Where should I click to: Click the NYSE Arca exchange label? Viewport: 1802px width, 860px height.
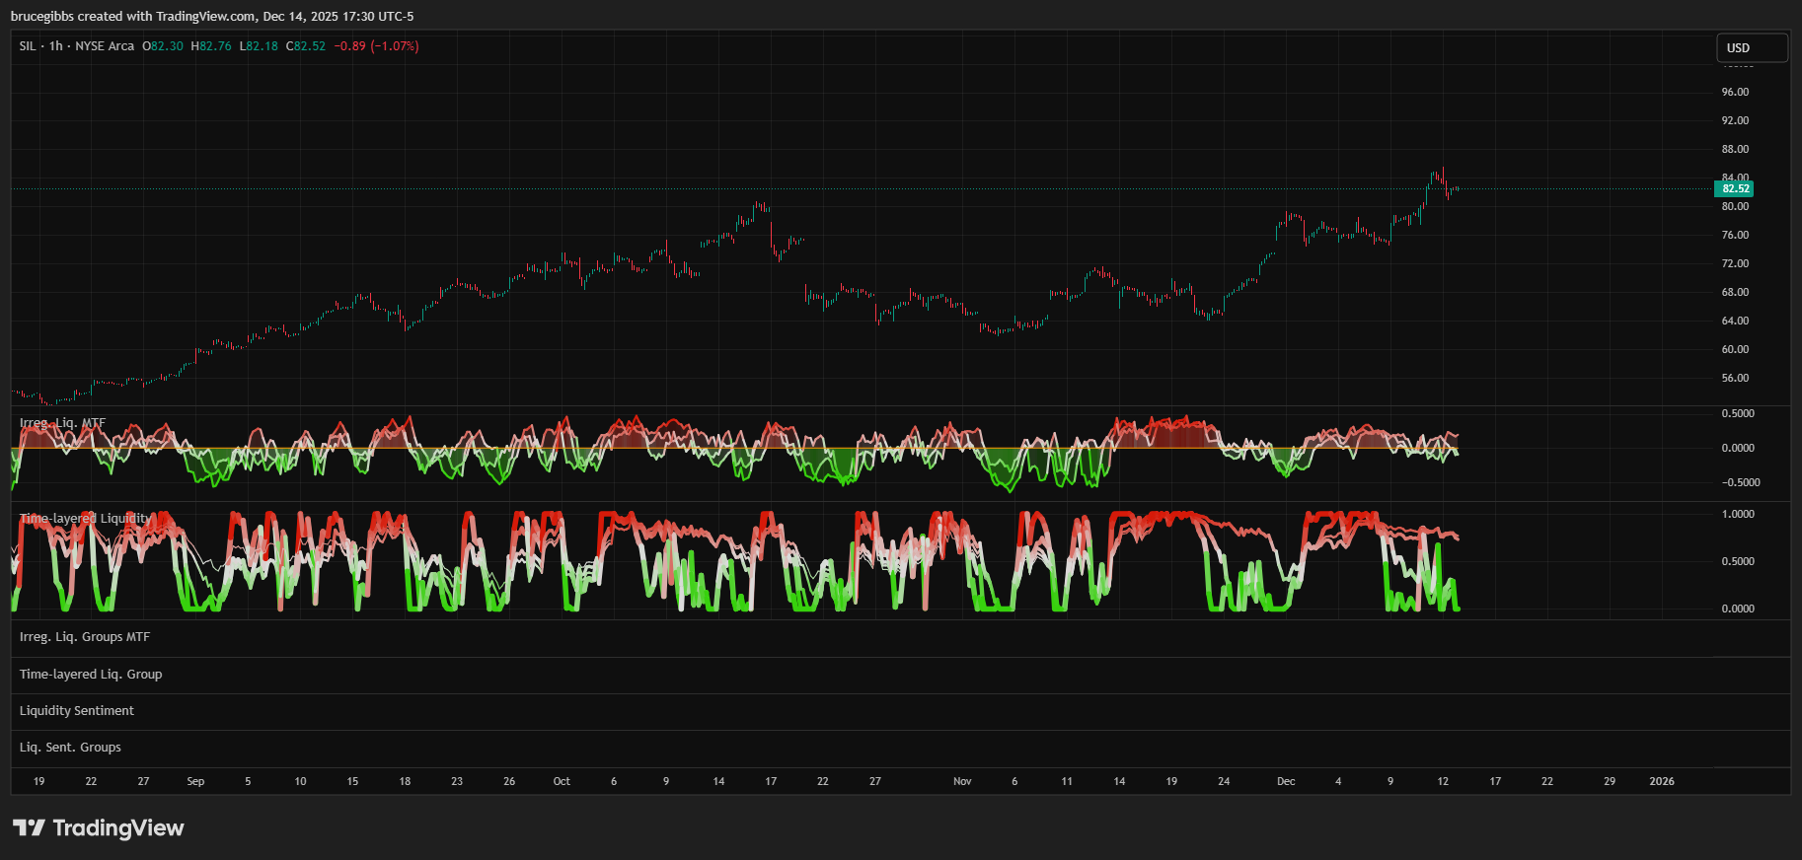point(105,46)
